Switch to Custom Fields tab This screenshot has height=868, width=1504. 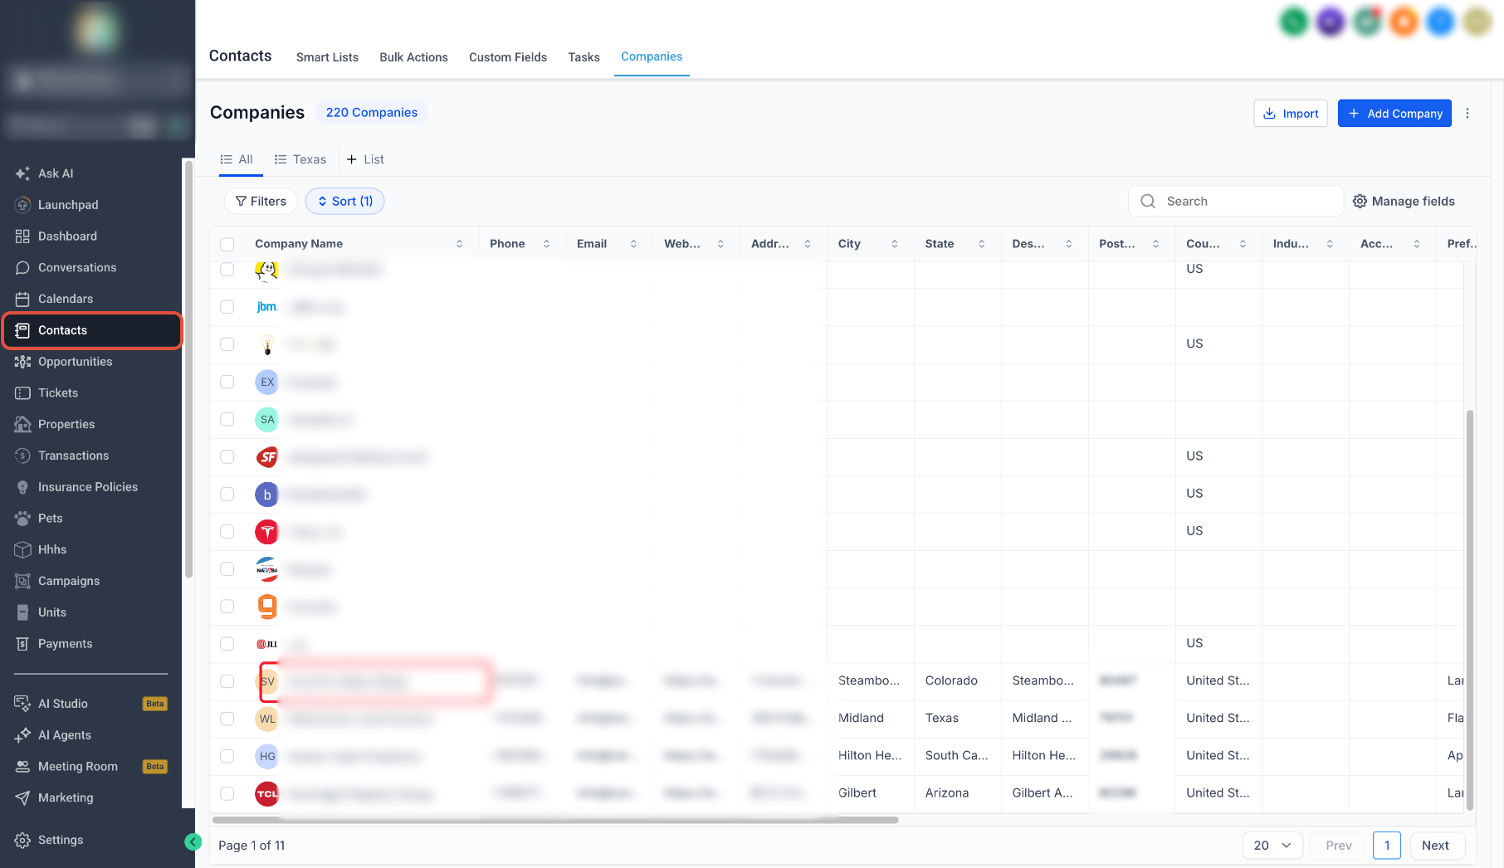click(508, 57)
